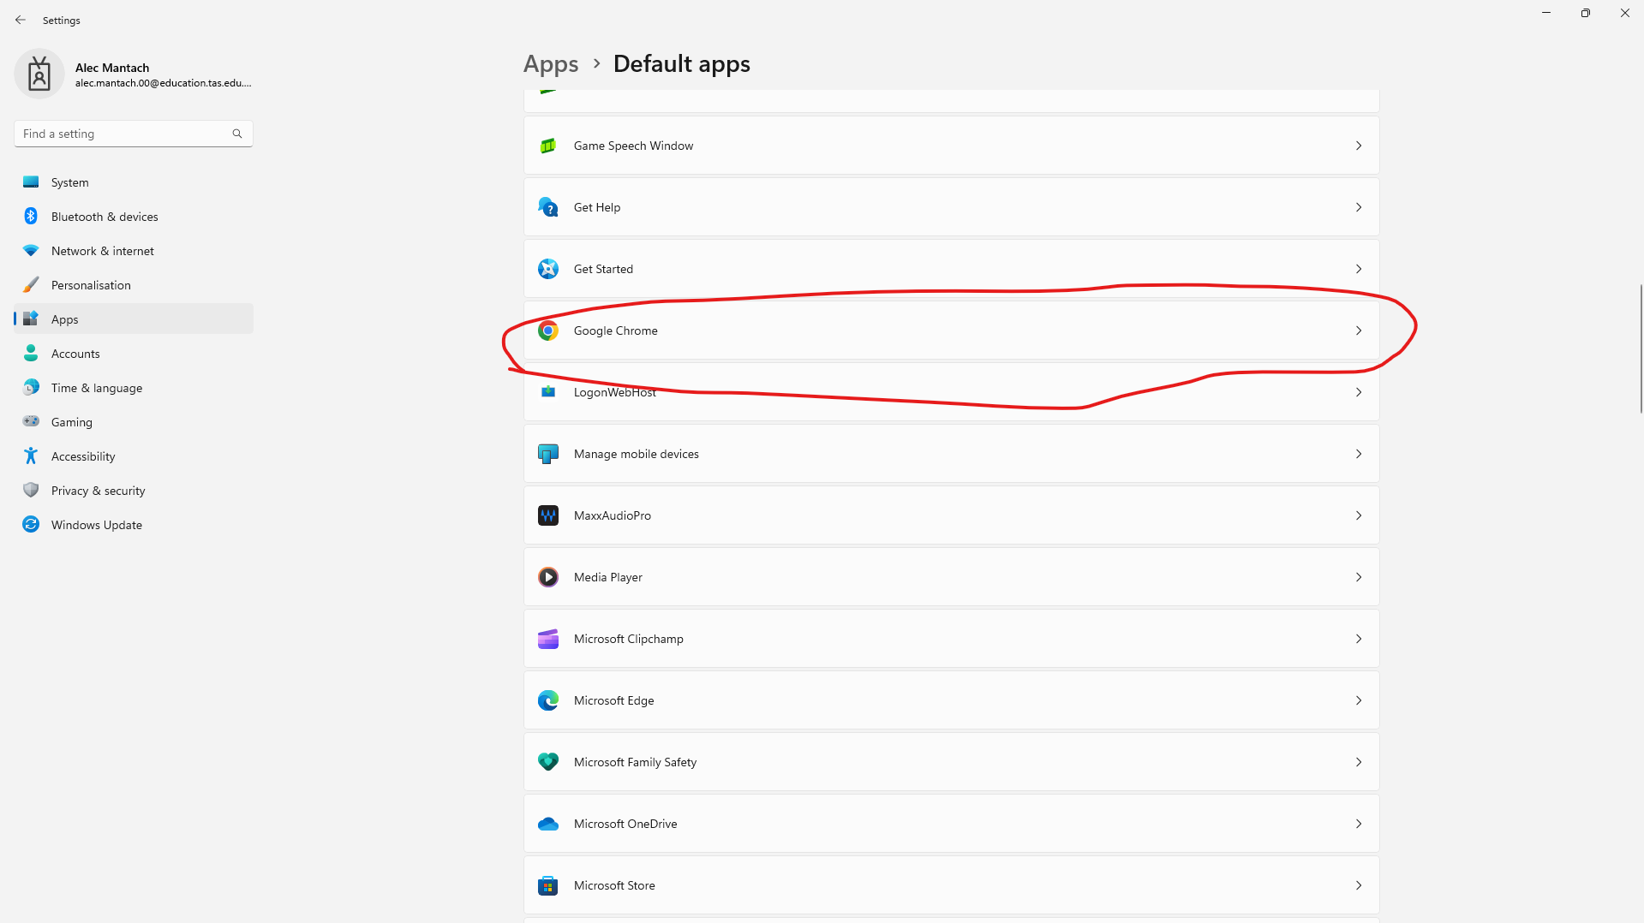Open Windows Update settings
This screenshot has height=923, width=1644.
click(134, 525)
